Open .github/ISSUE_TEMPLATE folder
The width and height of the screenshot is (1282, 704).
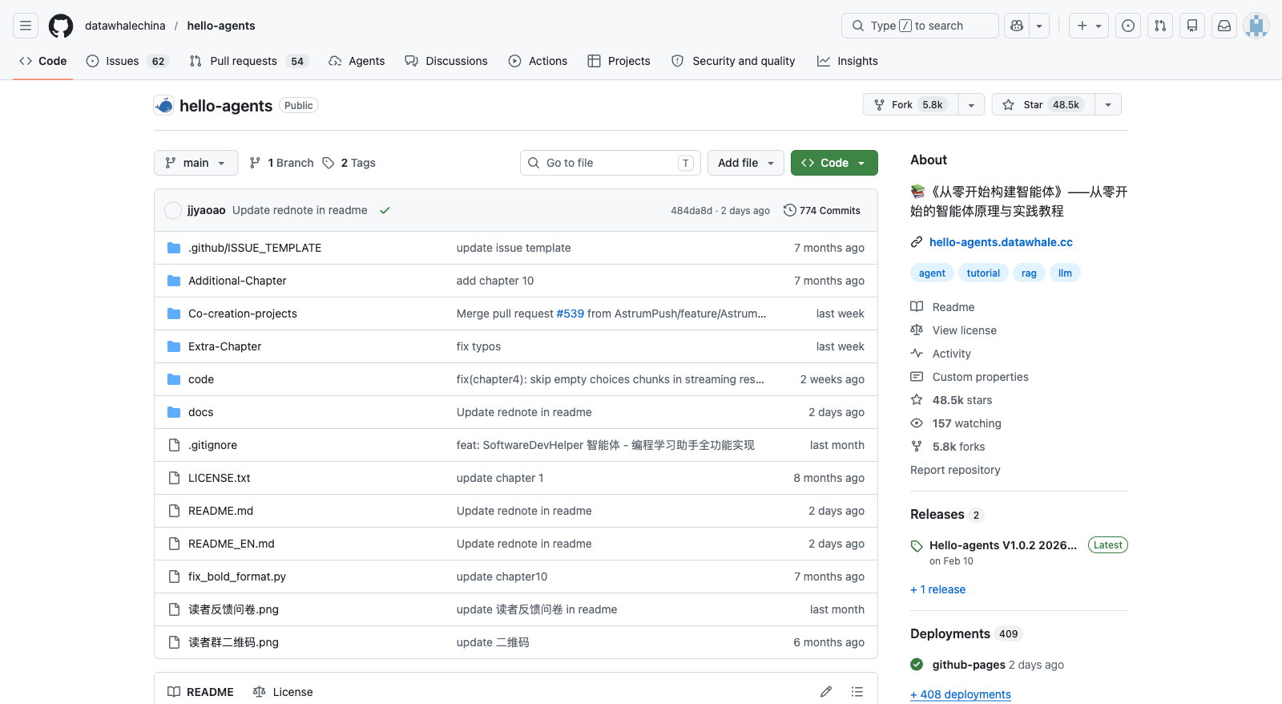(x=255, y=248)
